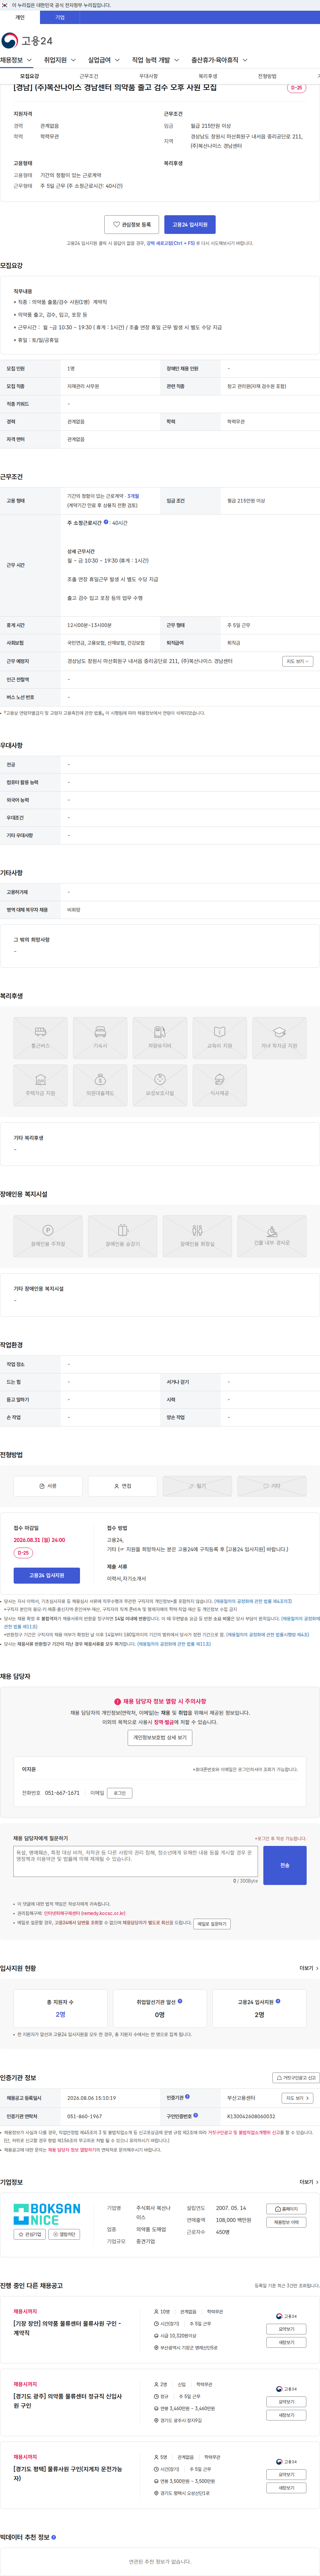
Task: Click the BOKSAN NICE company logo
Action: point(47,2214)
